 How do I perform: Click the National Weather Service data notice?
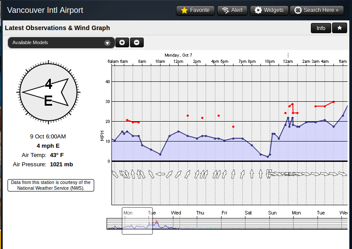coord(50,185)
